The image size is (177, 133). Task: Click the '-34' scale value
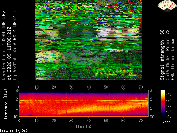click(x=169, y=100)
